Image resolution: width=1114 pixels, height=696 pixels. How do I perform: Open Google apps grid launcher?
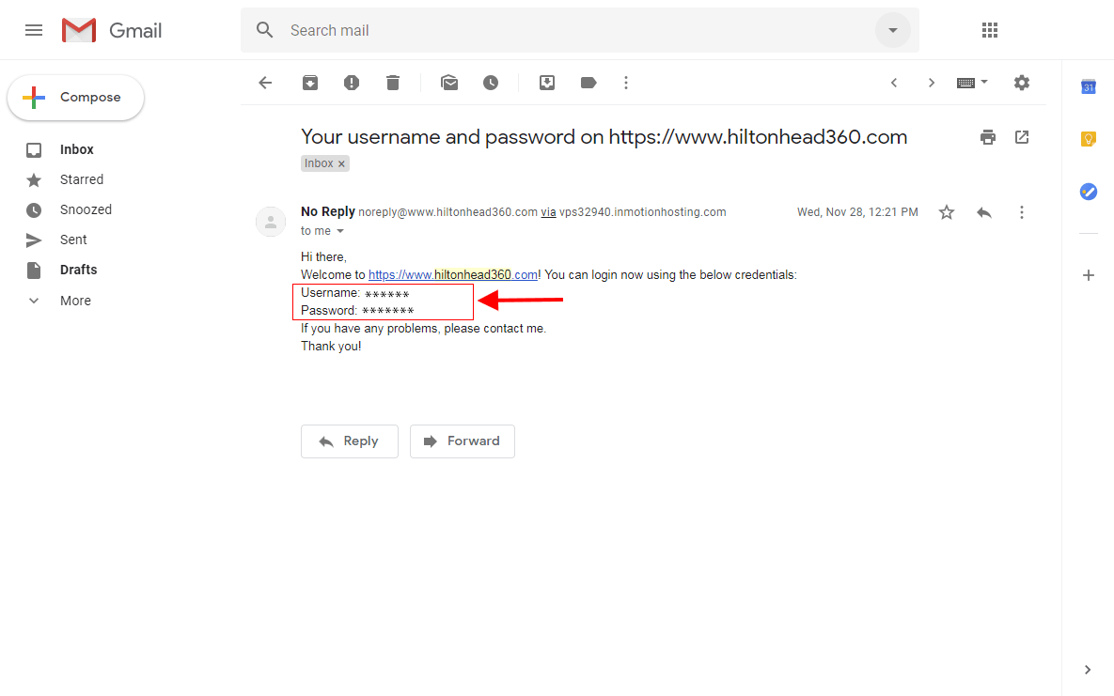tap(989, 30)
